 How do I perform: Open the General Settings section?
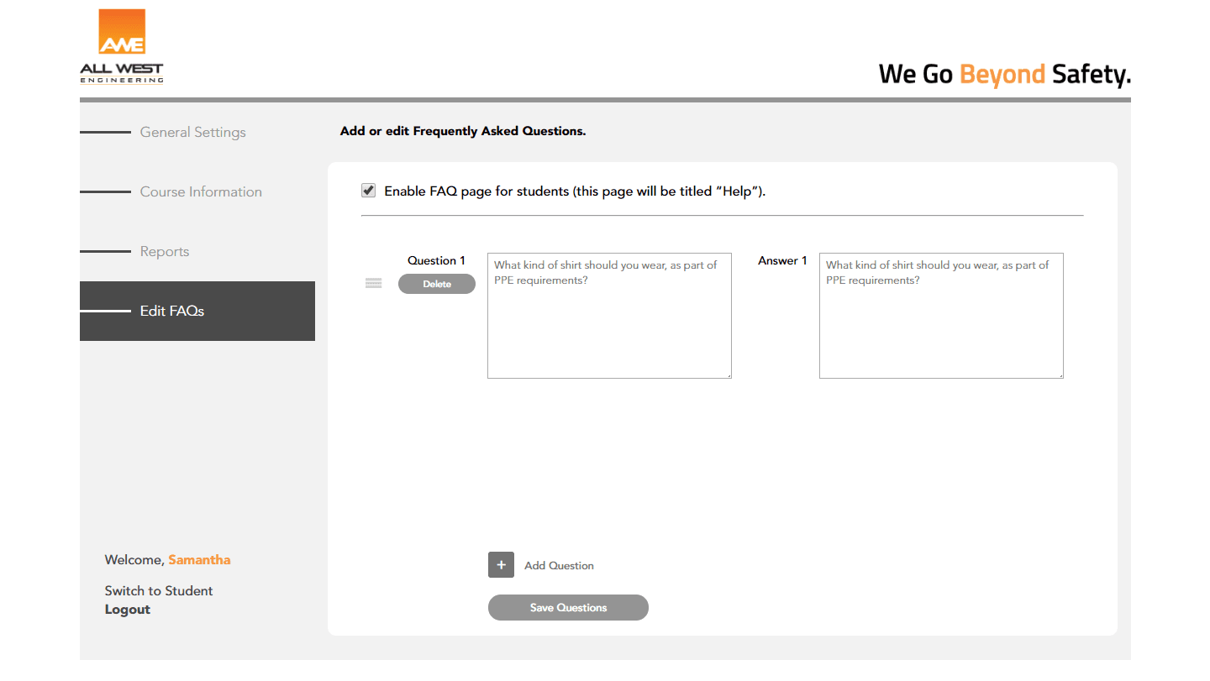[192, 132]
